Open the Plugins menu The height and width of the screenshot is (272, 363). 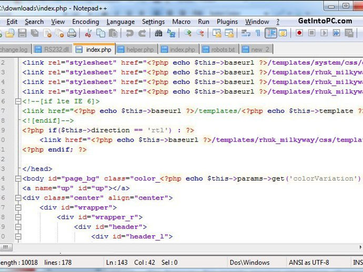click(x=227, y=22)
